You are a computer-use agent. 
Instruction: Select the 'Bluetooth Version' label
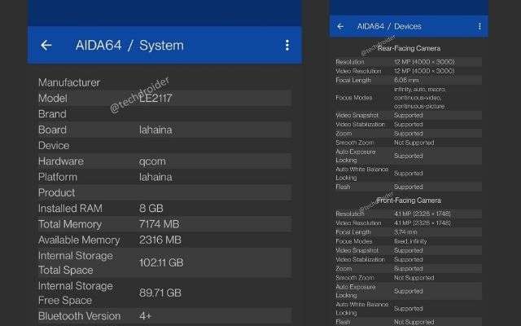coord(80,315)
